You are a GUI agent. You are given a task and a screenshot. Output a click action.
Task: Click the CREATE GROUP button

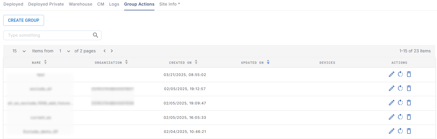[24, 20]
